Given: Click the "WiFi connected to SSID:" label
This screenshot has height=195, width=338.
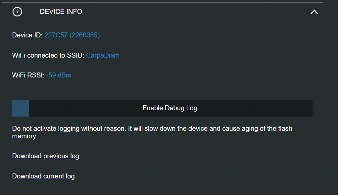Looking at the screenshot, I should 48,55.
